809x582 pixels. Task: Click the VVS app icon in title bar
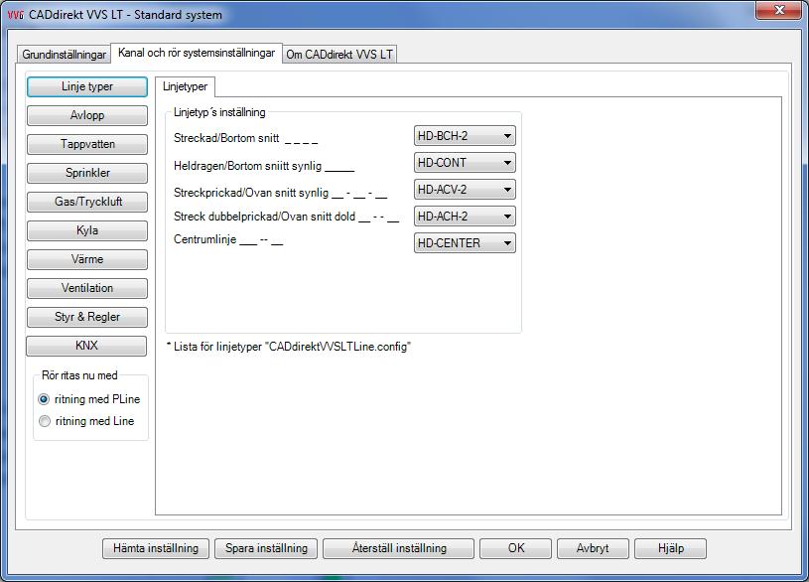coord(16,15)
